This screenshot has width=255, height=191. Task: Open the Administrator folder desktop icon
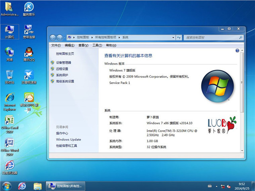coord(10,9)
